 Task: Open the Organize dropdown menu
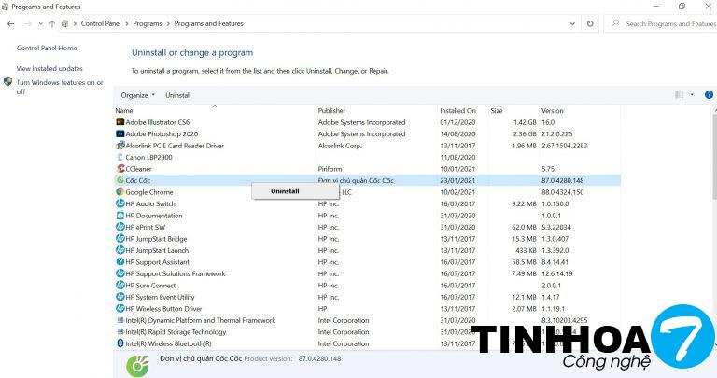pyautogui.click(x=138, y=95)
